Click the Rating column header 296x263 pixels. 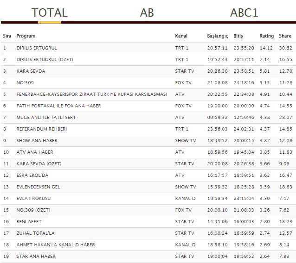[267, 36]
